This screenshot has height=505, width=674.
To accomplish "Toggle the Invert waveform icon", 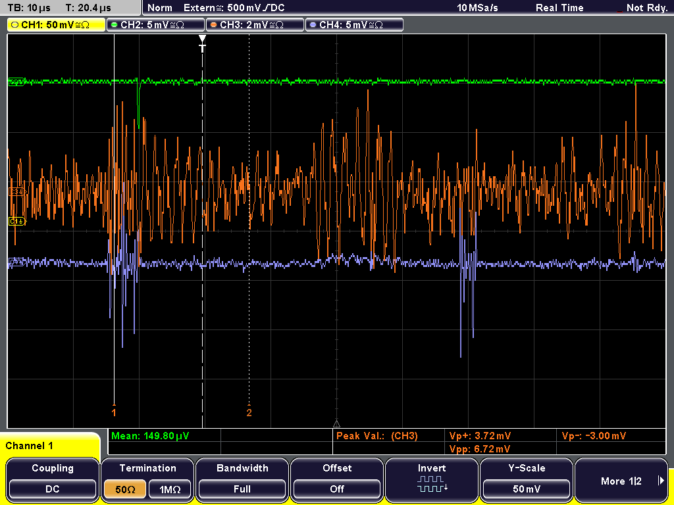I will click(x=432, y=483).
